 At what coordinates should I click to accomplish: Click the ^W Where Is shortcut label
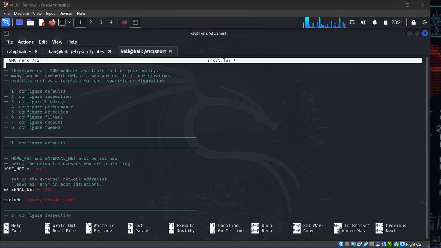pos(100,226)
